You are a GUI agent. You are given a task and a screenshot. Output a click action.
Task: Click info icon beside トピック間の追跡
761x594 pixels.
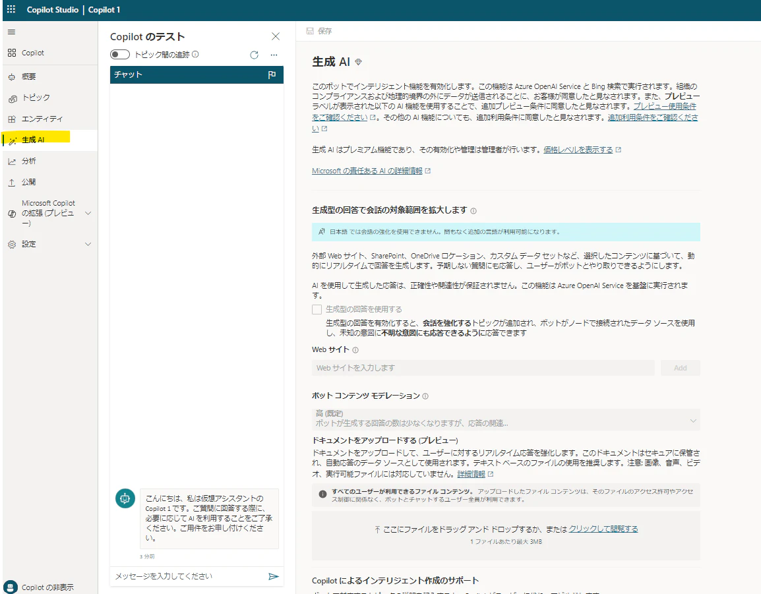pos(196,54)
